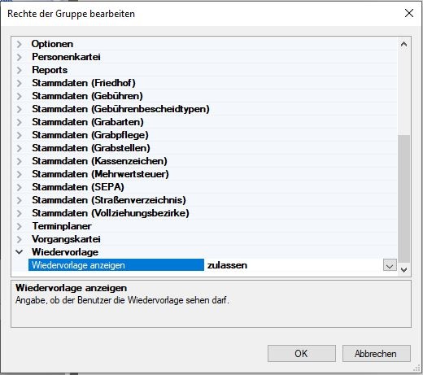Select Stammdaten (Mehrwertsteuer) entry

coord(100,174)
